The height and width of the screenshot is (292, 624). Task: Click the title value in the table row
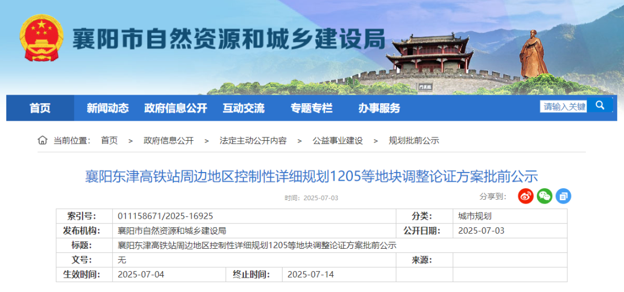[257, 245]
